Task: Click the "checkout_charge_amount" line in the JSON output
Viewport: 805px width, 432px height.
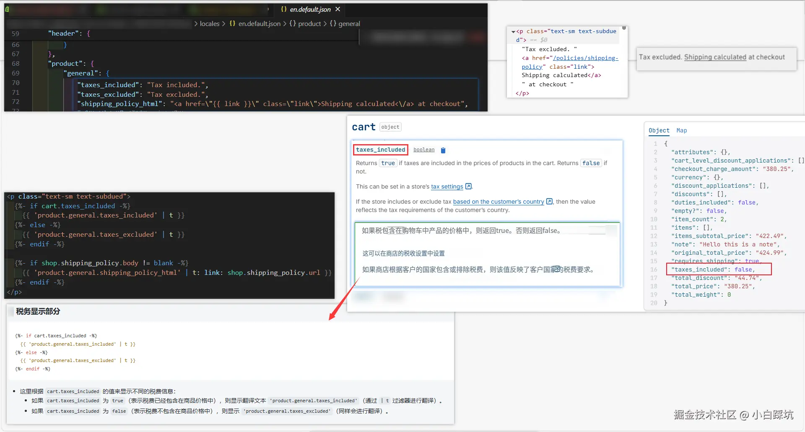Action: click(732, 169)
